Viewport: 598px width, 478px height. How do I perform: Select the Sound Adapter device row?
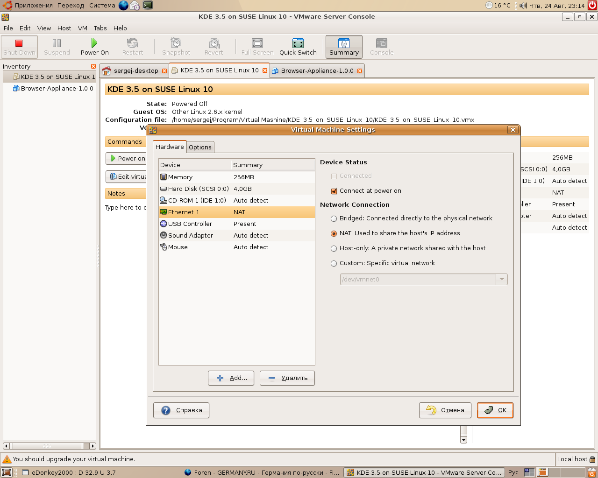(191, 236)
